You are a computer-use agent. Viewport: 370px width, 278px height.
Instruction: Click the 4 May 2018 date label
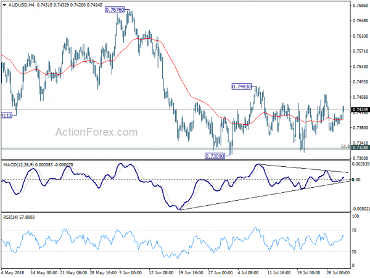[x=13, y=272]
